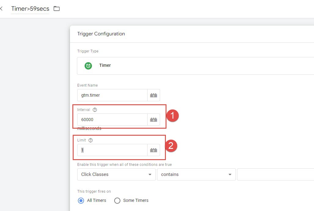Click the green Timer clock icon
Screen dimensions: 314x211
coord(88,66)
